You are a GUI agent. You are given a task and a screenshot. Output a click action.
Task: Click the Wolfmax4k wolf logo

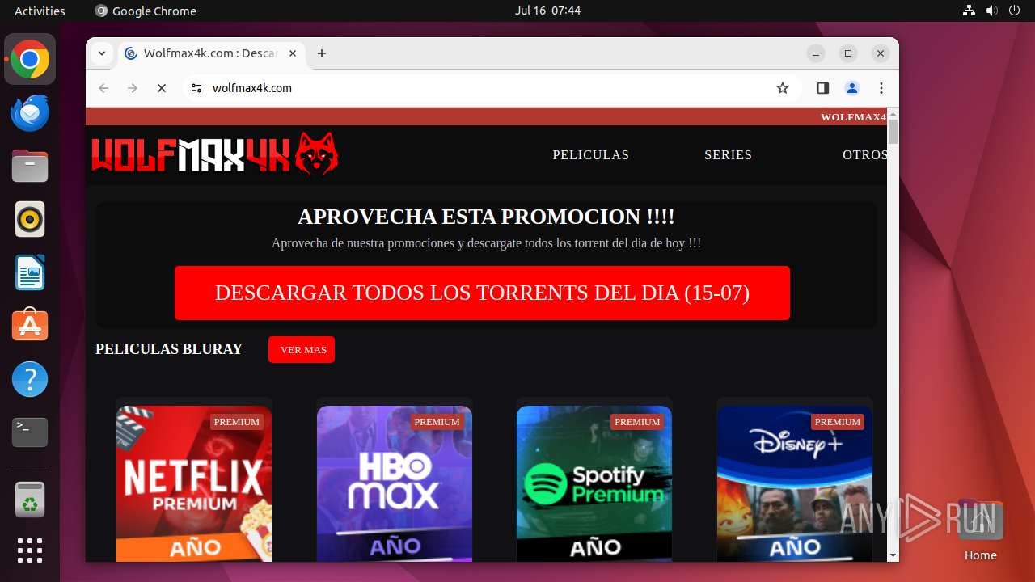coord(214,154)
